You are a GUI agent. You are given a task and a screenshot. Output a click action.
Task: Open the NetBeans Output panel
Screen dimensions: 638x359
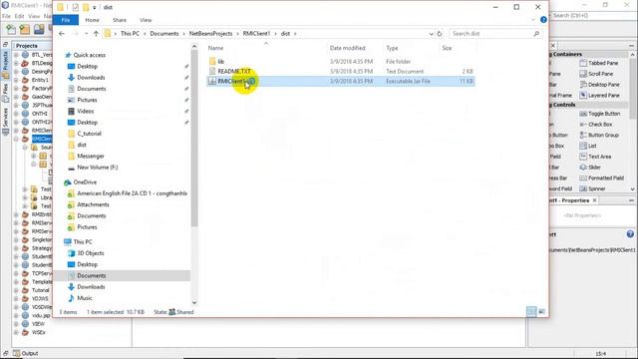click(25, 353)
